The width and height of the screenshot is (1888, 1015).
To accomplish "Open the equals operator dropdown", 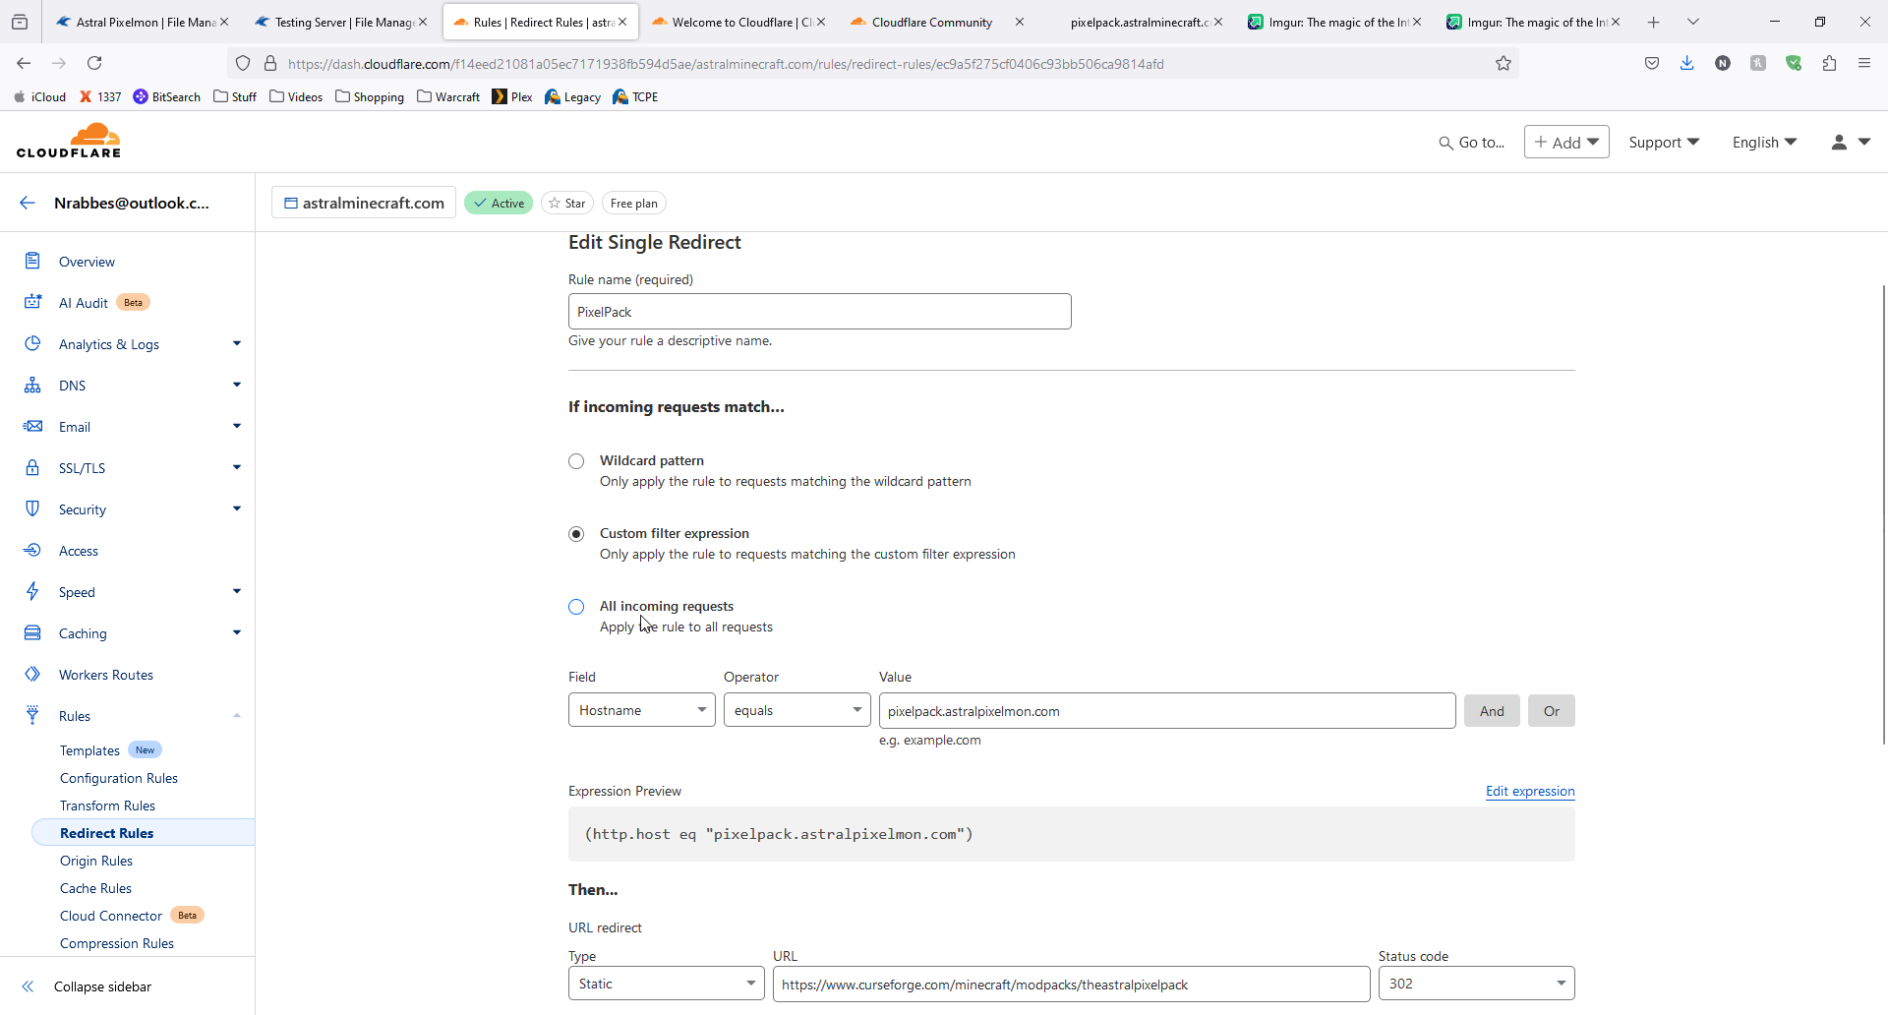I will click(x=796, y=710).
